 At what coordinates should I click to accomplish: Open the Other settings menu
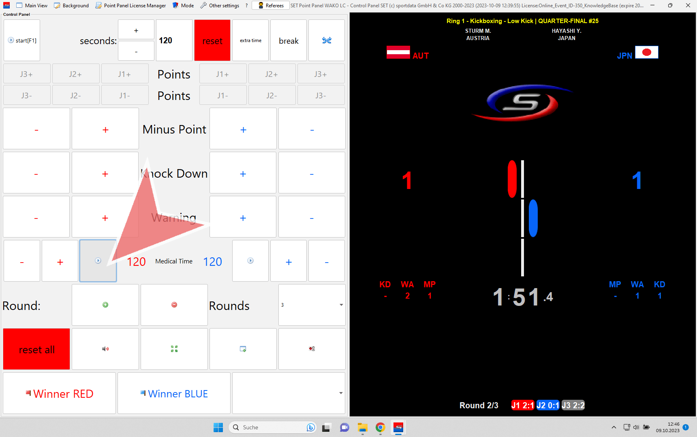(220, 5)
